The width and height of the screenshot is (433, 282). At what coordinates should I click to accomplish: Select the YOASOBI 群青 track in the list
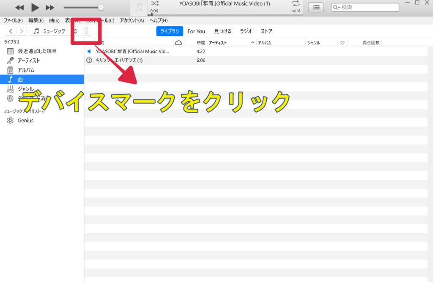tap(131, 51)
